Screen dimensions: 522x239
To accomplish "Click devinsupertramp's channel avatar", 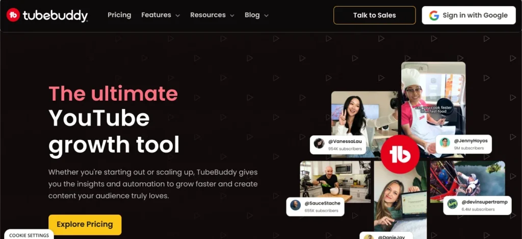I will [453, 204].
